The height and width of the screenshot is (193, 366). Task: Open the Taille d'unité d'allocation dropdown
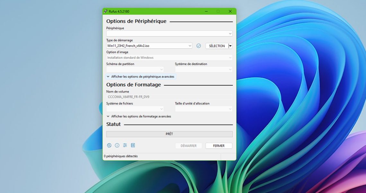(x=204, y=109)
